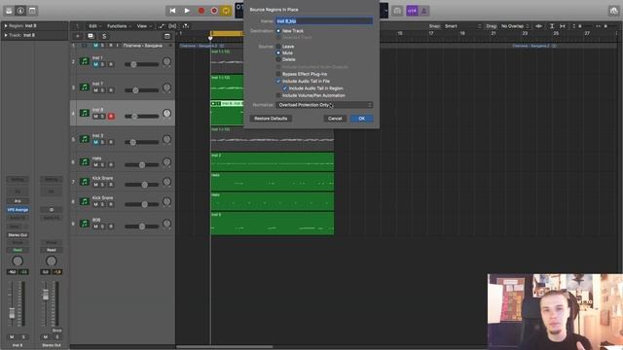Enable Bypass Effect Plug-ins checkbox
This screenshot has width=623, height=350.
pyautogui.click(x=278, y=74)
